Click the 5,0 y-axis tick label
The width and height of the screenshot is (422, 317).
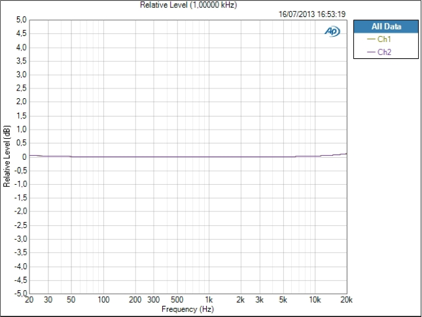pos(21,20)
